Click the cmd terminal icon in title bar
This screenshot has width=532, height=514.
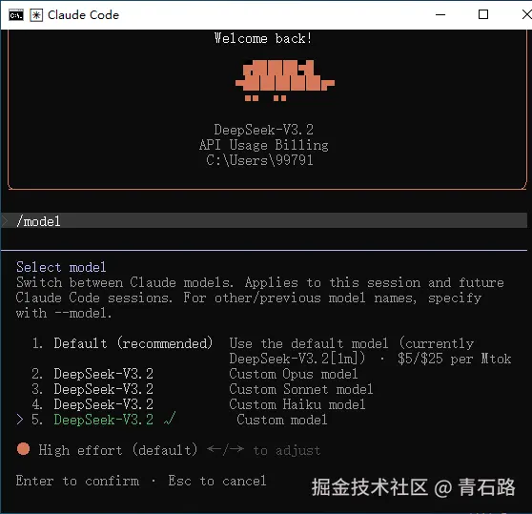[16, 15]
